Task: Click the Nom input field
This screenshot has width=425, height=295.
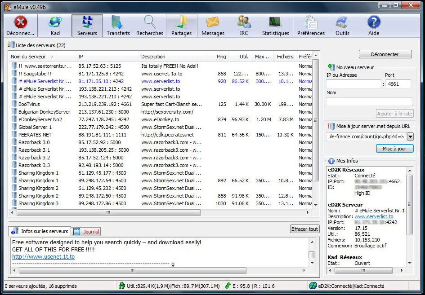Action: click(x=369, y=101)
